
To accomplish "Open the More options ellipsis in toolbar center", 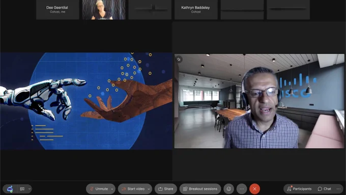I will click(242, 189).
